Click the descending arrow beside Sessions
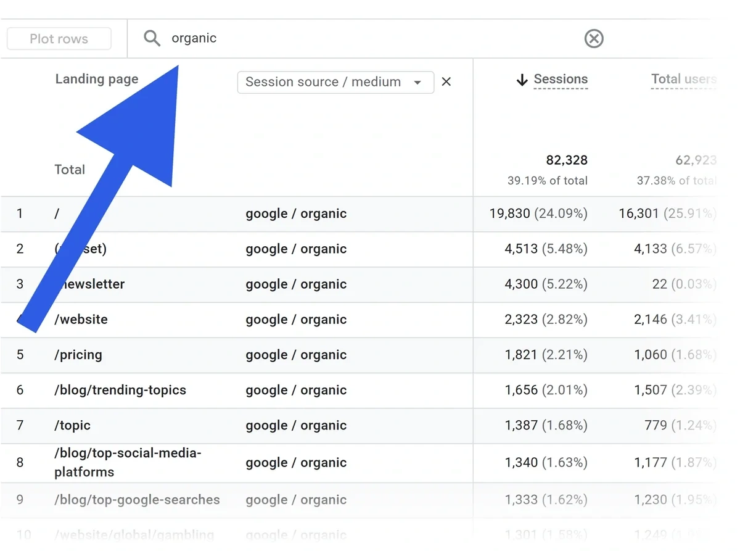The height and width of the screenshot is (551, 740). 522,80
